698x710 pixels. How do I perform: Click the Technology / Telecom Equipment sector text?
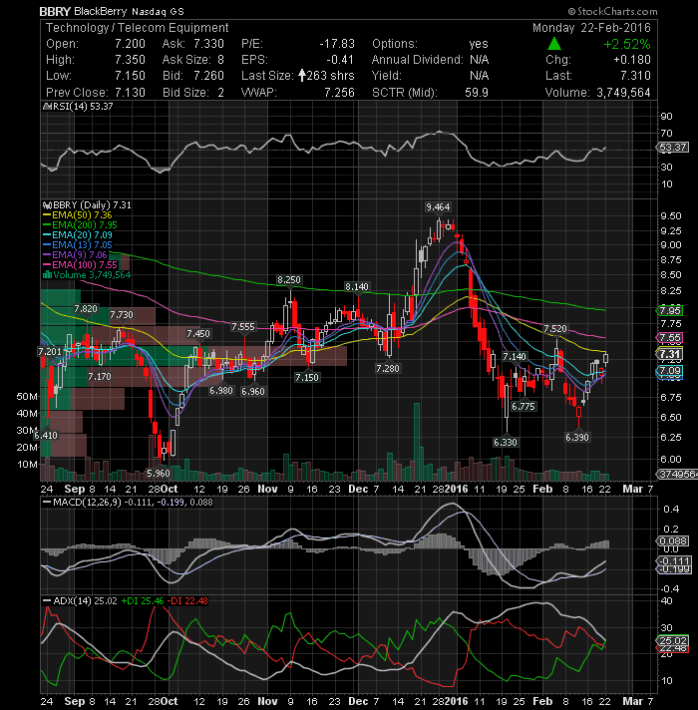(x=137, y=28)
